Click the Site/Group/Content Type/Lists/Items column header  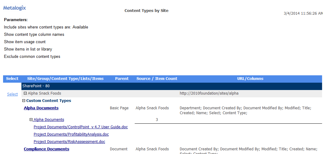pyautogui.click(x=65, y=79)
